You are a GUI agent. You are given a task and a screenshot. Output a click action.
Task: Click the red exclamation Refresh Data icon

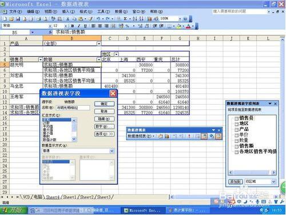pyautogui.click(x=189, y=136)
